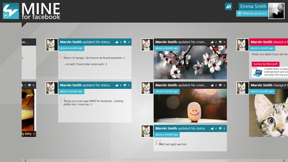Click the MINE app logo back button
This screenshot has width=288, height=162.
11,11
